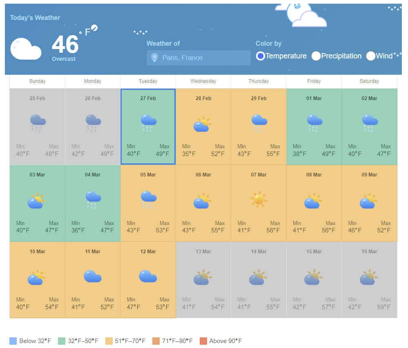Open the 12 Mar forecast tile
This screenshot has height=348, width=408.
[148, 280]
